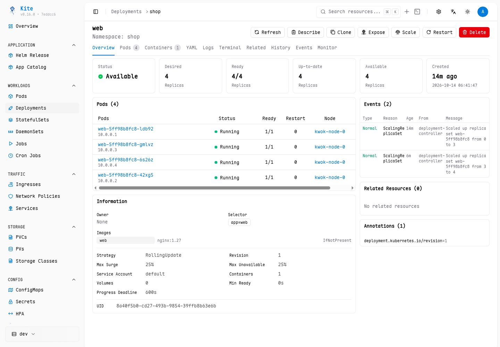Collapse the TRAFFIC section chevron

coord(74,174)
